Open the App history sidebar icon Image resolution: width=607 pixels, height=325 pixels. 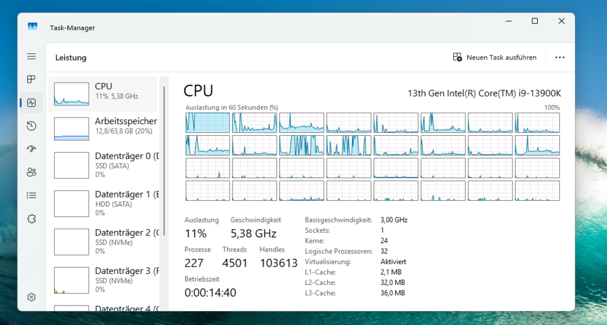(x=32, y=126)
